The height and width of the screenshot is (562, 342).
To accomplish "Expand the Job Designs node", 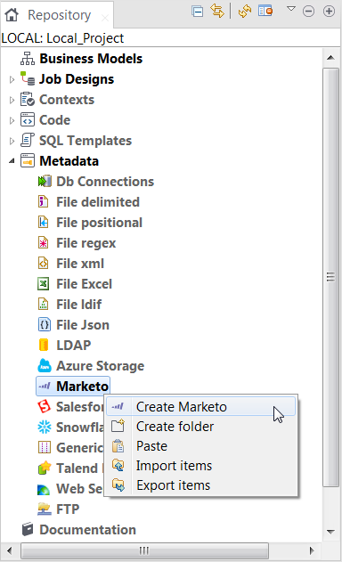I will [12, 79].
